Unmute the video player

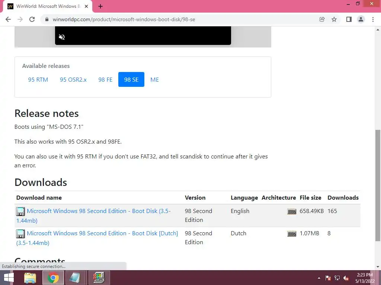point(62,37)
